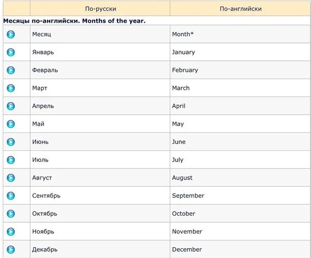This screenshot has height=258, width=311.
Task: Play the Август (August) audio clip
Action: [x=11, y=178]
